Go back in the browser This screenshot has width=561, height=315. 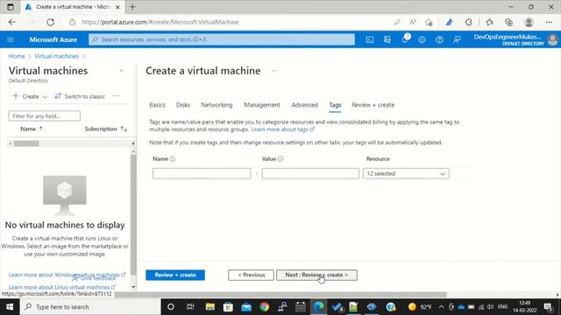(12, 22)
